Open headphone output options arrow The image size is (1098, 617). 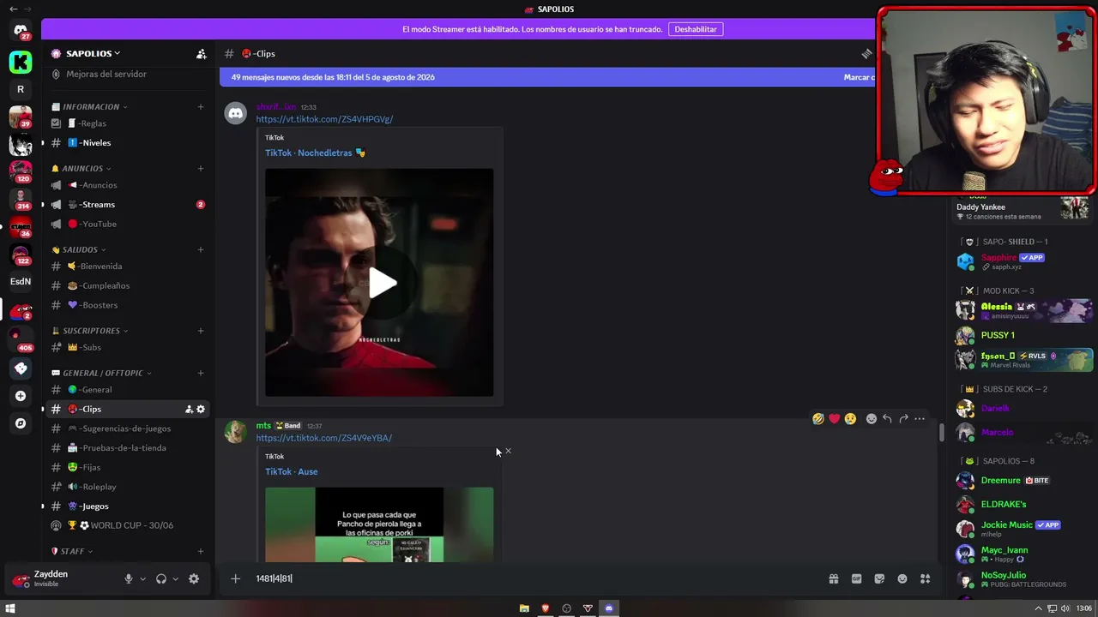tap(176, 579)
